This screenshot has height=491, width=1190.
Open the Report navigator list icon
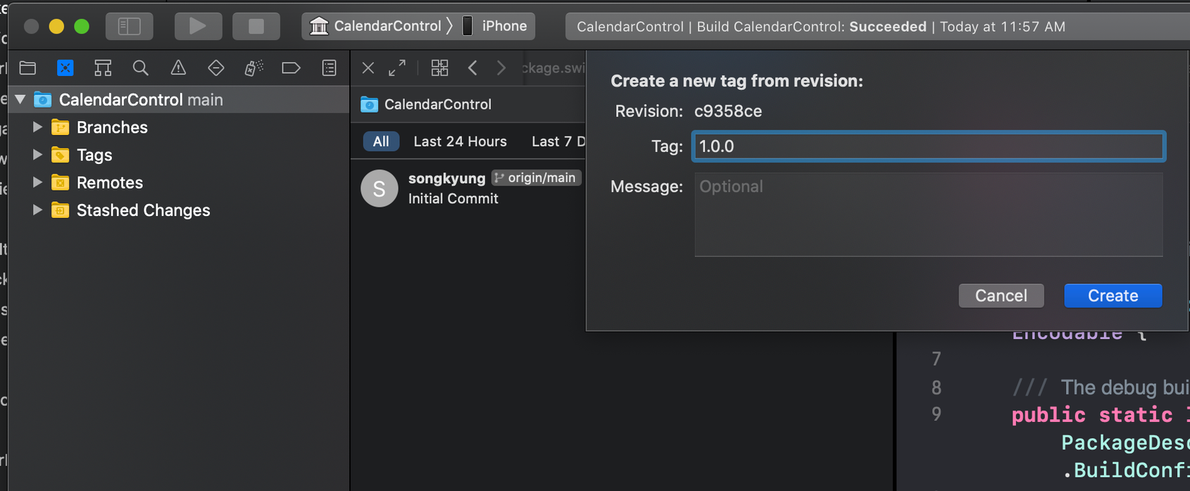[x=329, y=68]
